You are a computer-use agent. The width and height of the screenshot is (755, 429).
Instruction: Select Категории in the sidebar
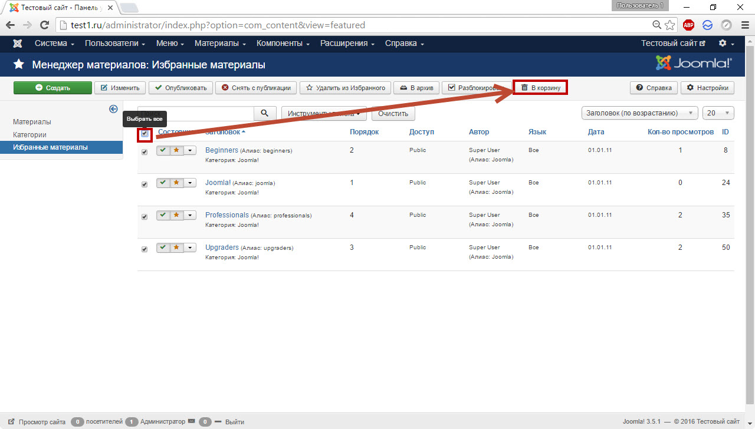[29, 134]
